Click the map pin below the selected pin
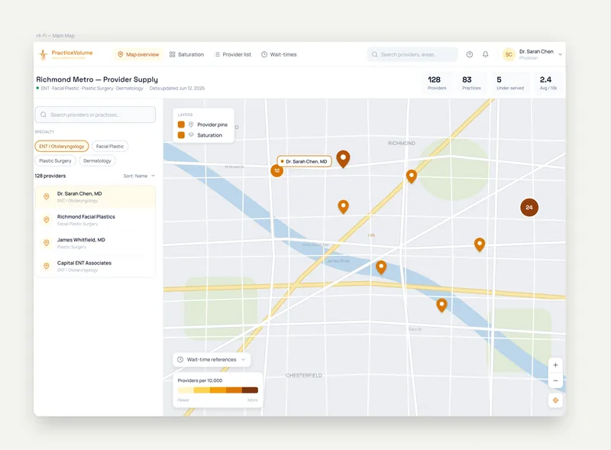 [x=343, y=207]
